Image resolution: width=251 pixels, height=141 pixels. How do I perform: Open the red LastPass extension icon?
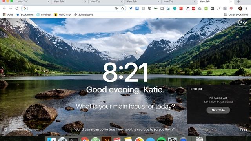click(193, 9)
